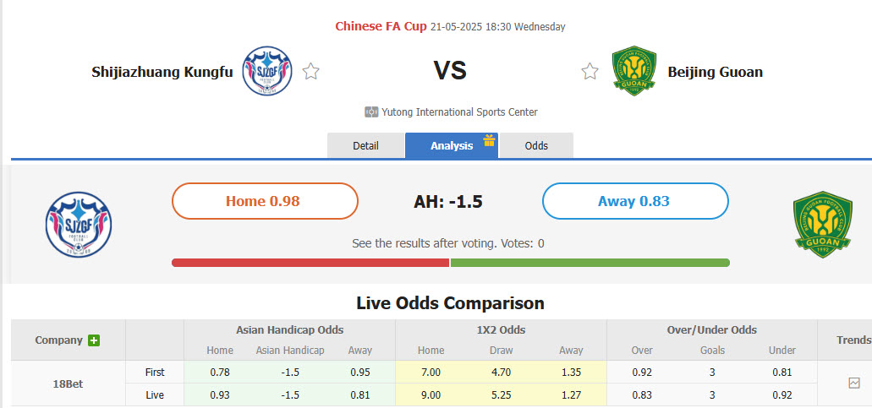Open 18Bet trends chart icon

coord(853,383)
